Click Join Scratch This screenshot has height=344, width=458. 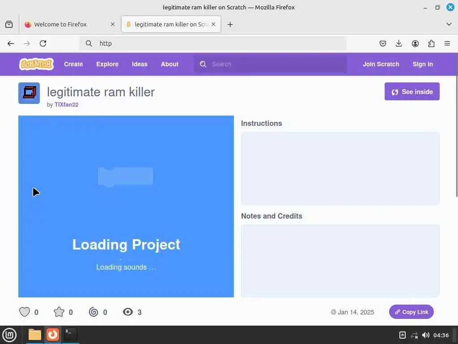[x=381, y=64]
